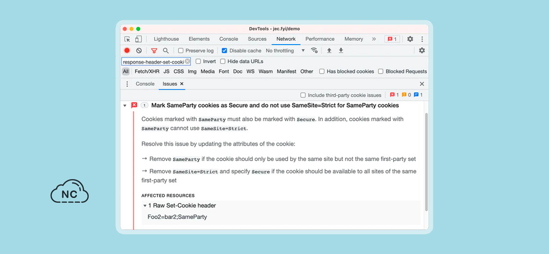Clear the filter text with the X icon

tap(188, 62)
